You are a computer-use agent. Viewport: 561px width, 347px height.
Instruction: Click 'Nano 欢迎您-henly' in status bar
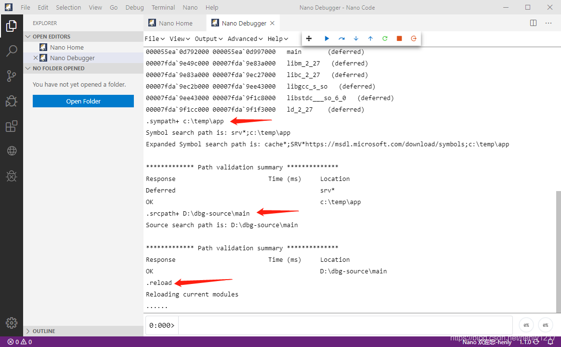tap(487, 342)
